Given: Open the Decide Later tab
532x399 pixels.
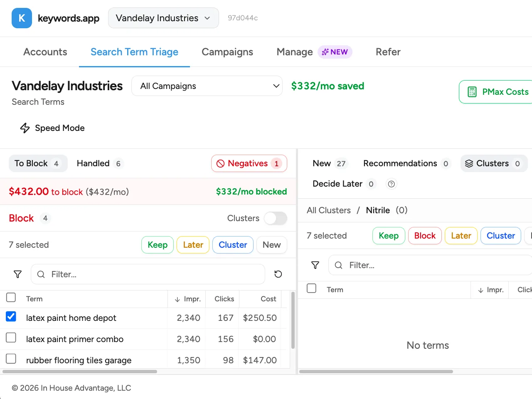Looking at the screenshot, I should [344, 184].
